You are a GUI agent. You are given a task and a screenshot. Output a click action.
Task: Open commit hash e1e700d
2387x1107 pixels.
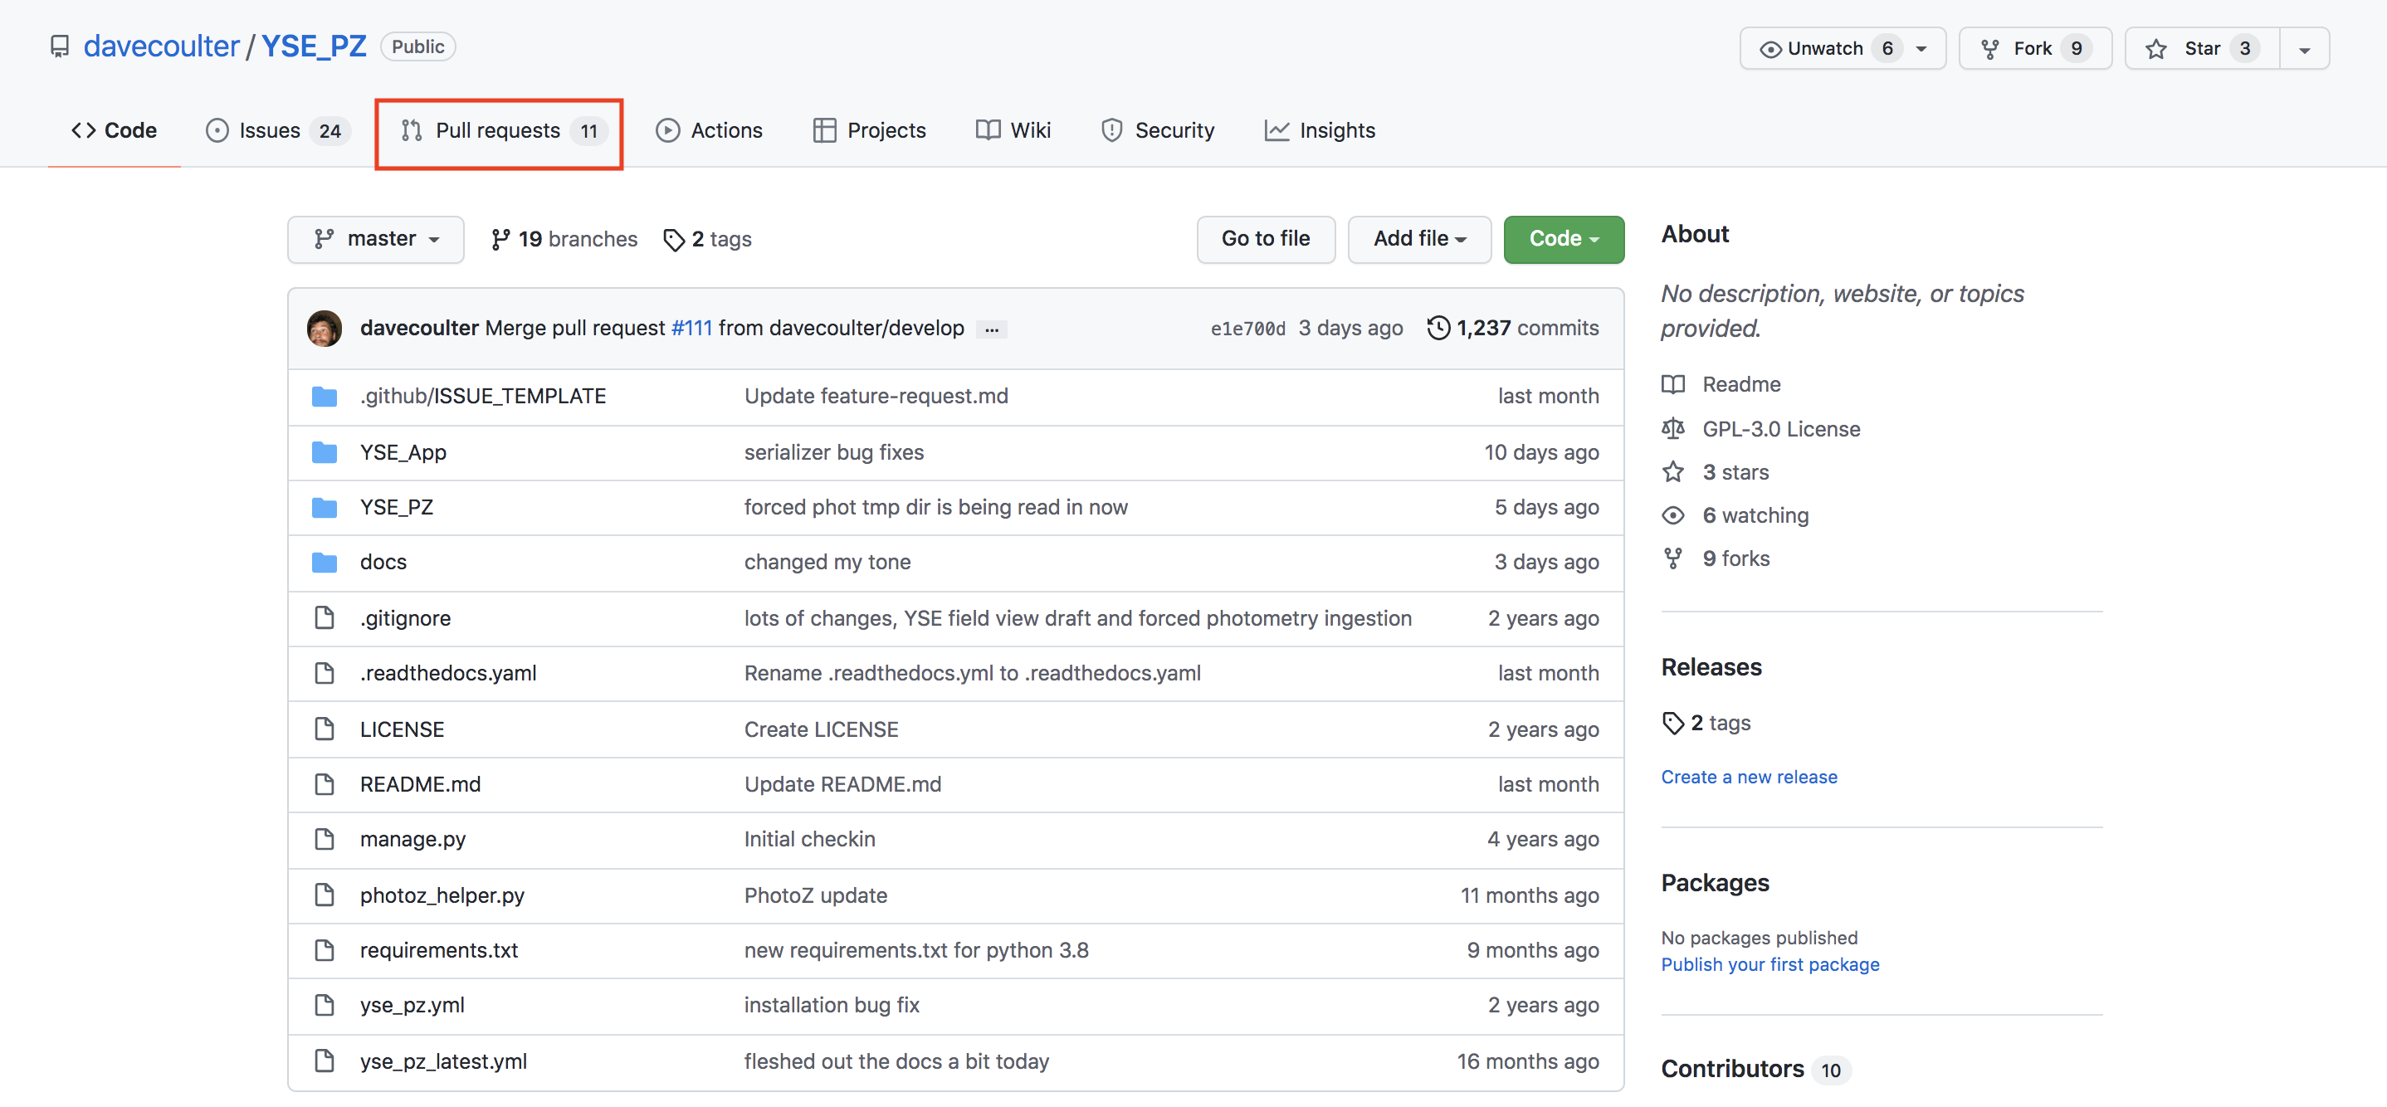tap(1247, 329)
